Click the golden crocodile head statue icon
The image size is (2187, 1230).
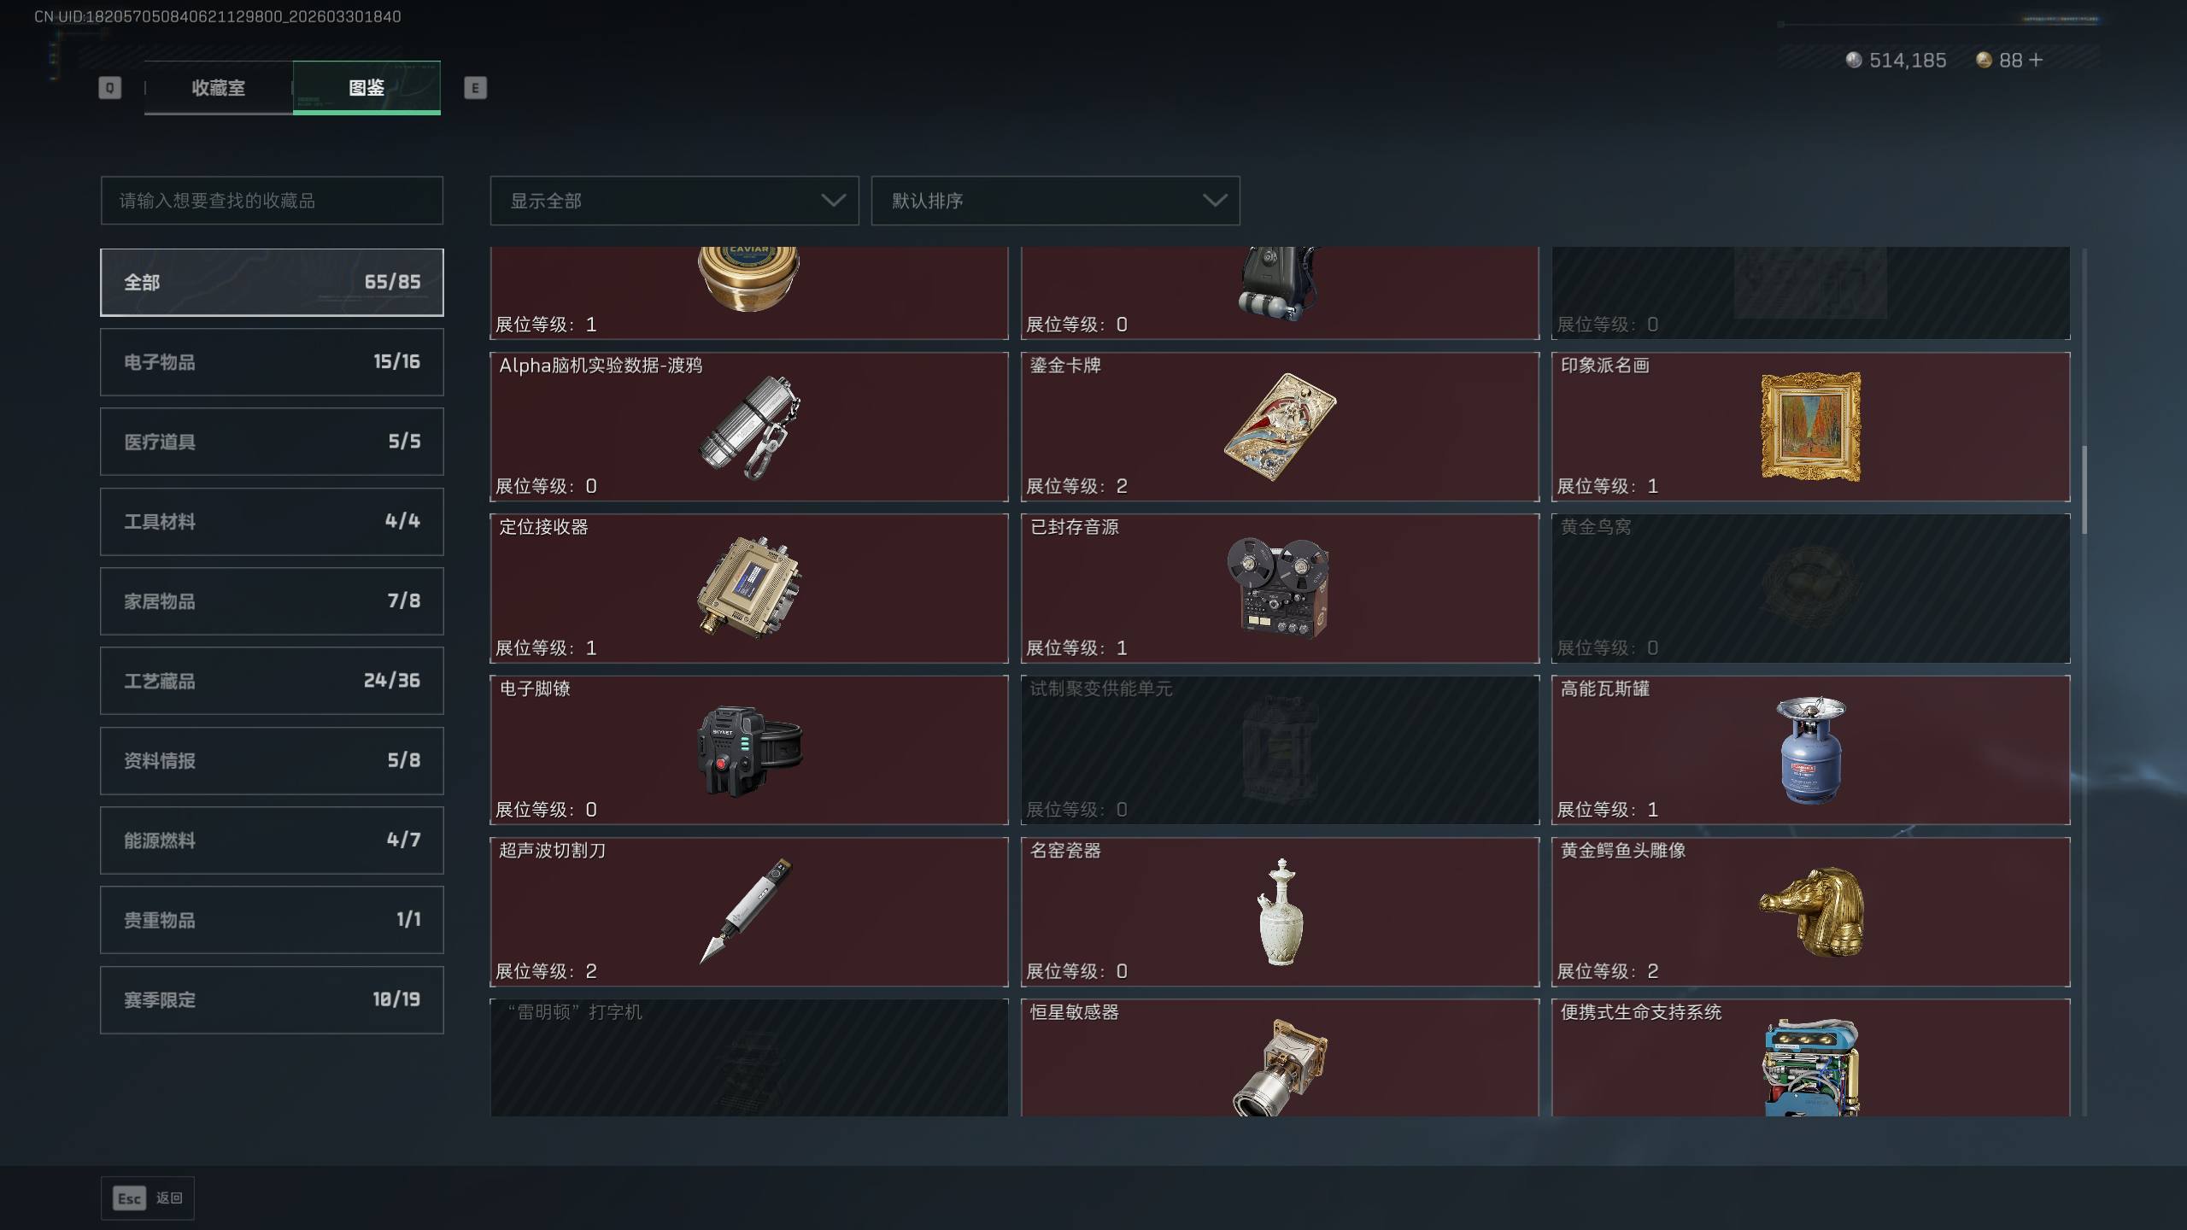tap(1810, 911)
